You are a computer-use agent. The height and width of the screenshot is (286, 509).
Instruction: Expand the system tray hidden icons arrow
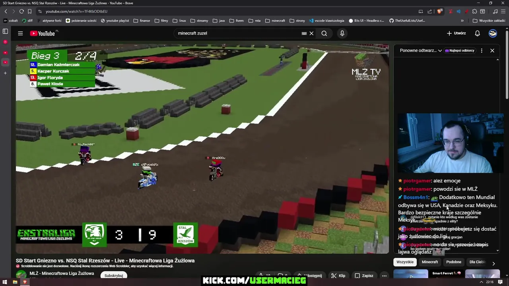[x=481, y=282]
